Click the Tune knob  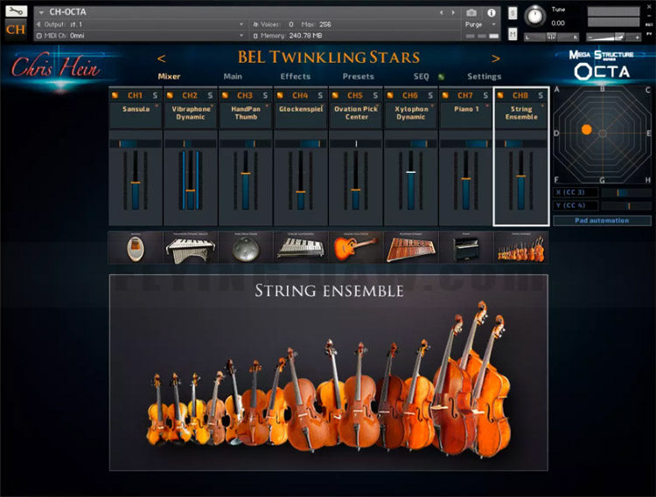coord(534,16)
